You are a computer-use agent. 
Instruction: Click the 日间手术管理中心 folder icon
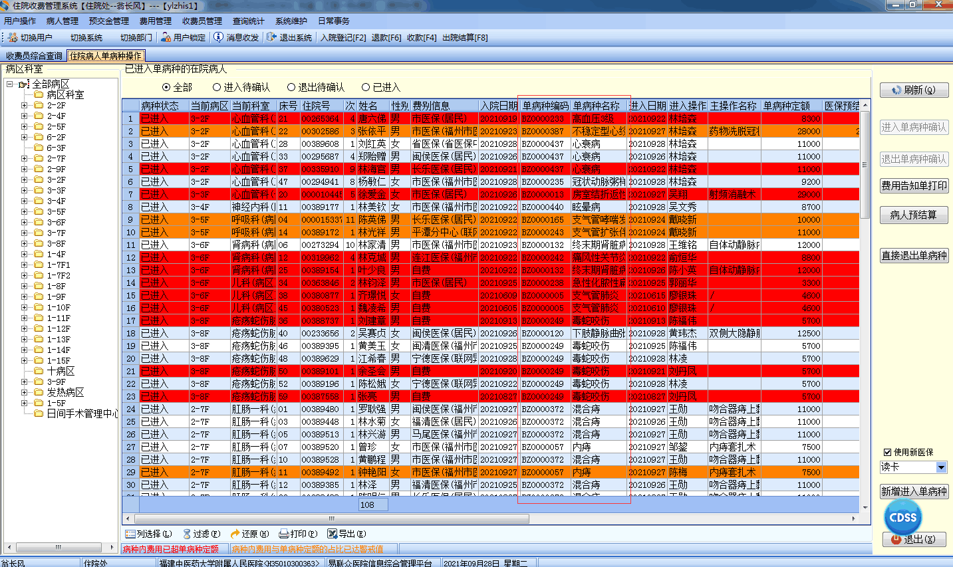pyautogui.click(x=39, y=413)
